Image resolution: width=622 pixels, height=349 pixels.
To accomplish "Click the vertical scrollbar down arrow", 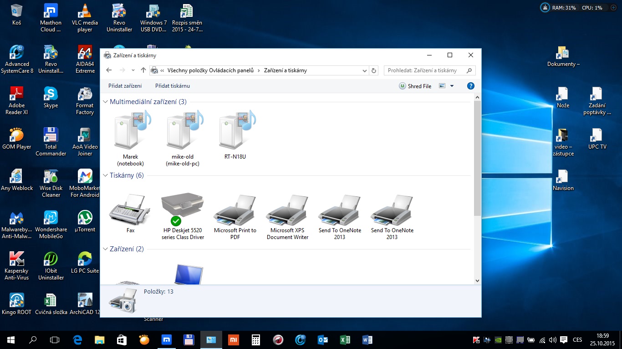I will [477, 281].
